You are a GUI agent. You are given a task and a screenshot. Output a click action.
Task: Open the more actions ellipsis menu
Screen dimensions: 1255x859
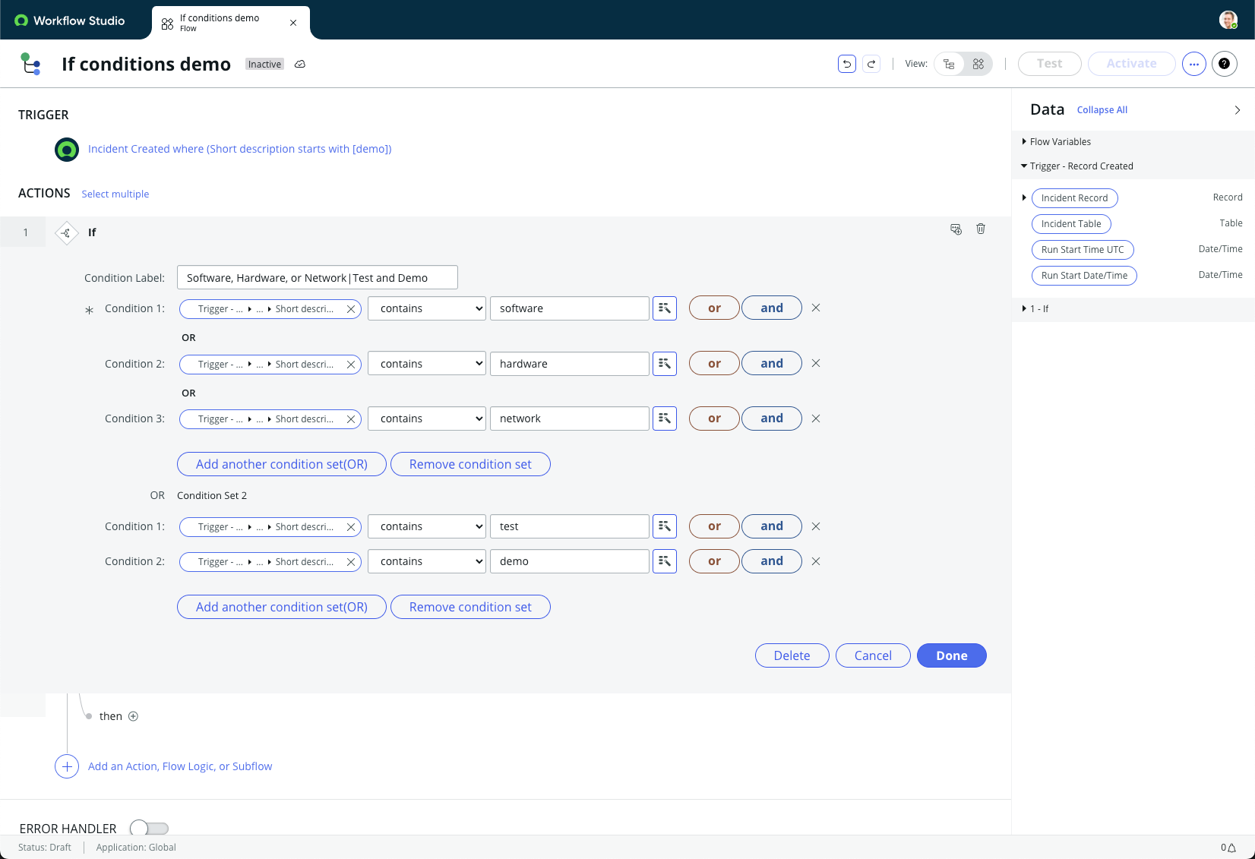(x=1193, y=64)
